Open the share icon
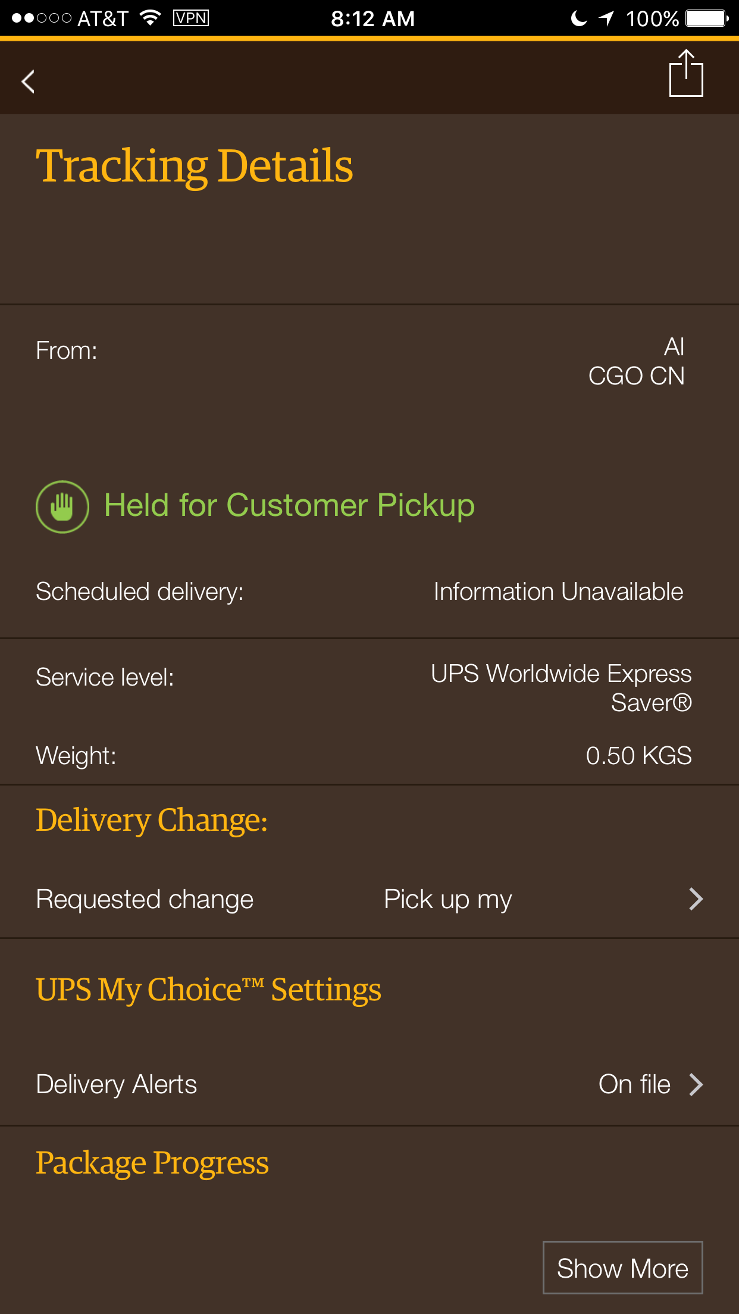The image size is (739, 1314). click(x=686, y=73)
